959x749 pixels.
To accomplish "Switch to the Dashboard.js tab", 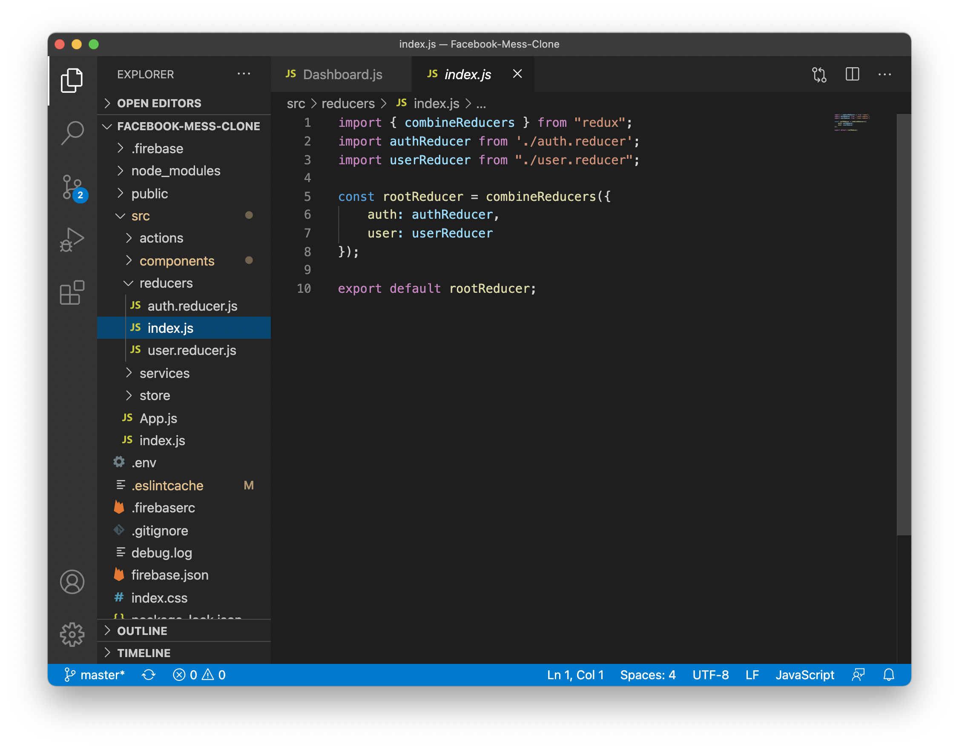I will coord(341,74).
